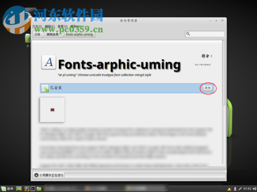Screen dimensions: 257x192
Task: Click the clock showing 01:52
Action: (x=247, y=188)
